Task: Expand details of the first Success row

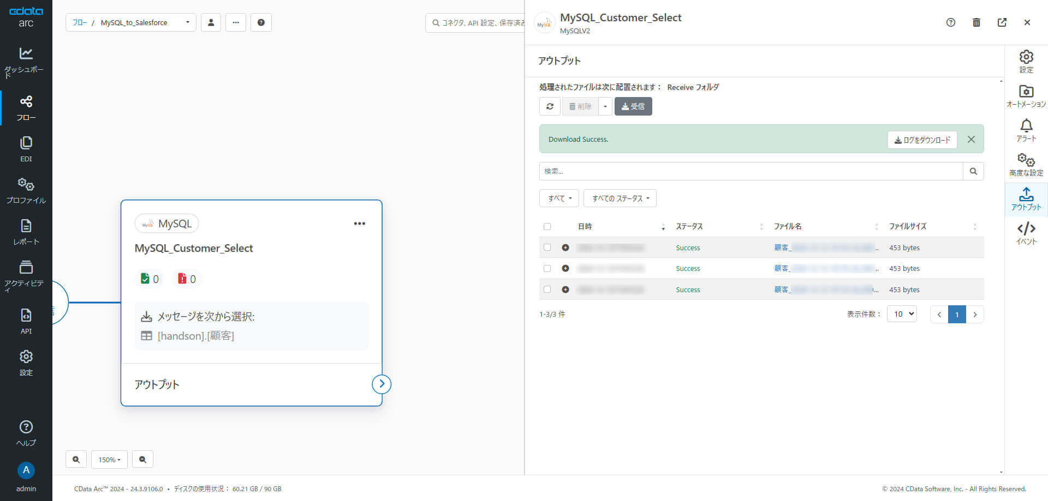Action: (x=565, y=248)
